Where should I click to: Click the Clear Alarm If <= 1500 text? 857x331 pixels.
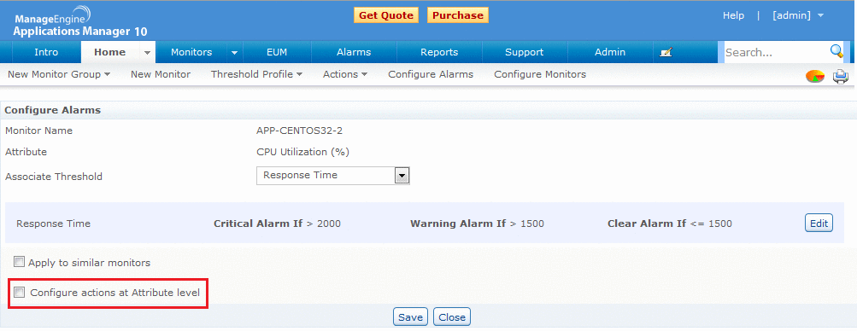[x=670, y=224]
